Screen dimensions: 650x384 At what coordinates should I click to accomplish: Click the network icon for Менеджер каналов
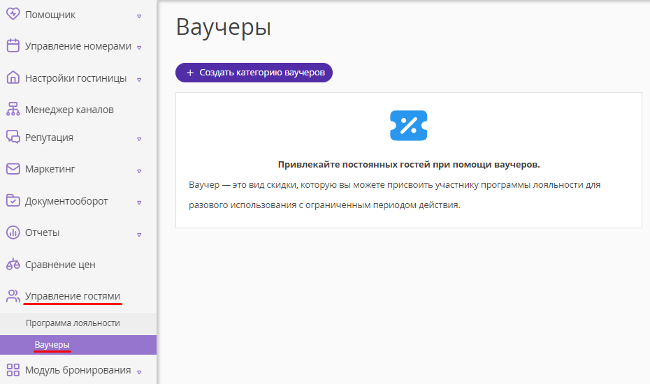13,109
